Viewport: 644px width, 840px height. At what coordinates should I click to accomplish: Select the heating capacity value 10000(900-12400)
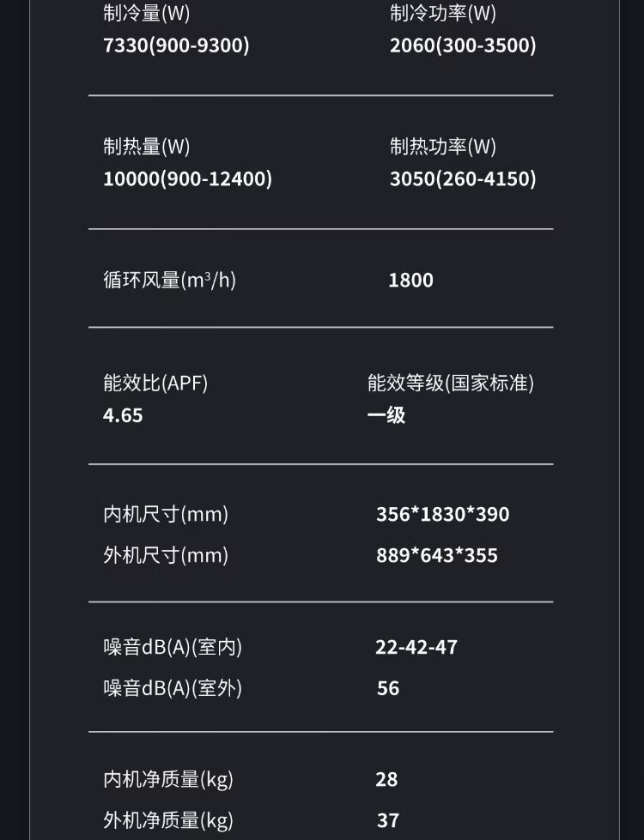[x=187, y=178]
